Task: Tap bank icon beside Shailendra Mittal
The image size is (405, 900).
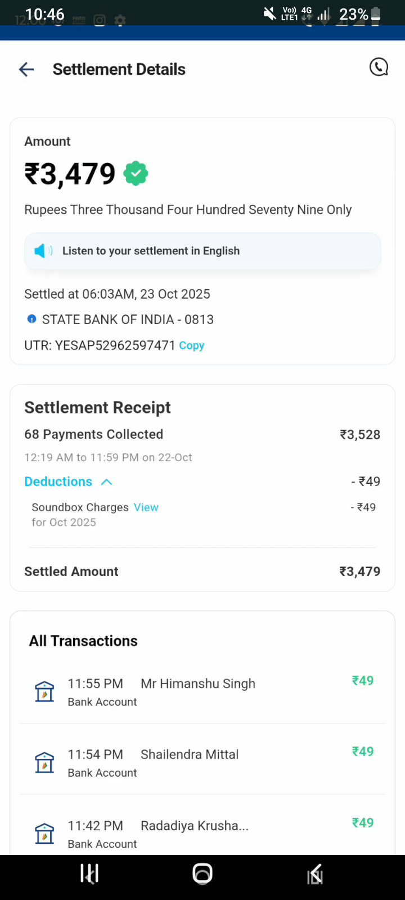Action: point(44,762)
